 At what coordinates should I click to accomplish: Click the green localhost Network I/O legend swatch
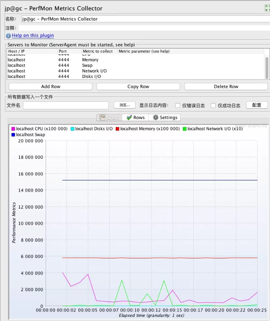[x=185, y=129]
